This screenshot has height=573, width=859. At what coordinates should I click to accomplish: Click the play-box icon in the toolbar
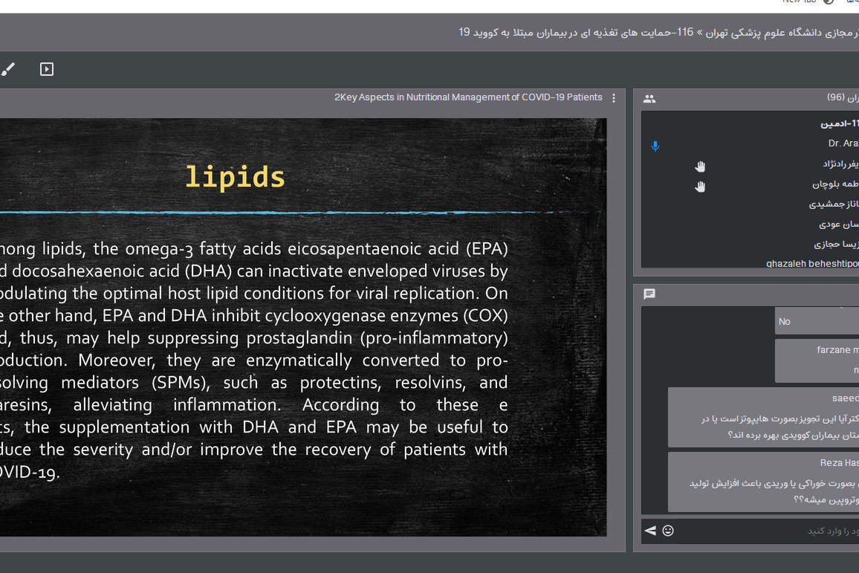pyautogui.click(x=47, y=69)
